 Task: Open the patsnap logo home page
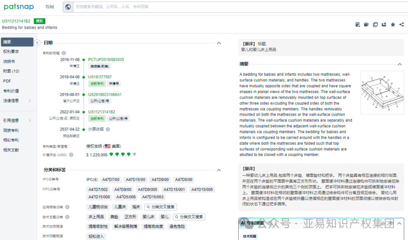tap(18, 6)
